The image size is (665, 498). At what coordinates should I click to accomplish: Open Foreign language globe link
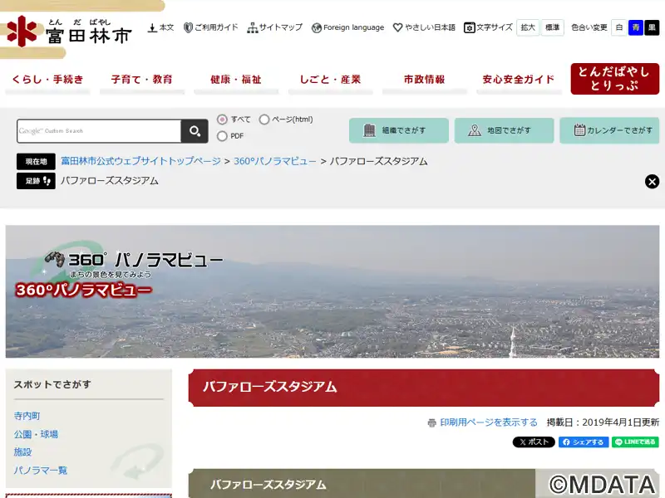click(x=347, y=27)
